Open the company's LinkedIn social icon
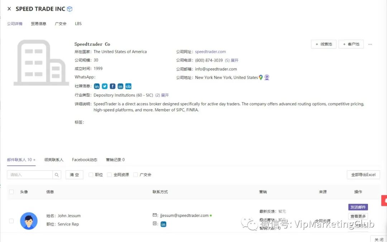Screen dimensions: 387x242 point(97,86)
